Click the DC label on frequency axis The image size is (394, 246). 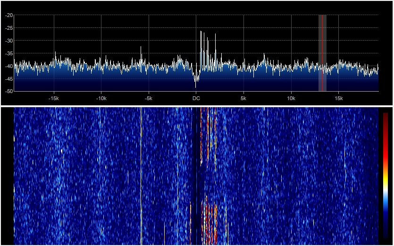(196, 98)
